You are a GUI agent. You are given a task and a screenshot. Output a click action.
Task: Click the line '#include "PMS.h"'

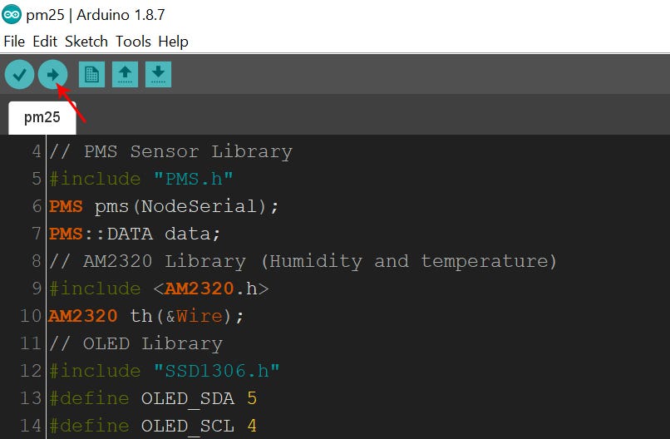[141, 179]
